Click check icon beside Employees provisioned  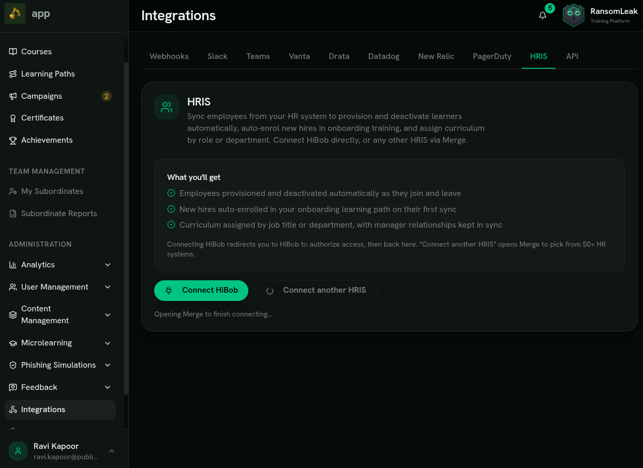171,193
